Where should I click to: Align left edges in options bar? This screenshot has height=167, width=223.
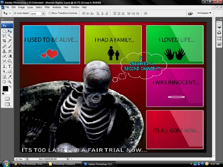click(x=98, y=13)
